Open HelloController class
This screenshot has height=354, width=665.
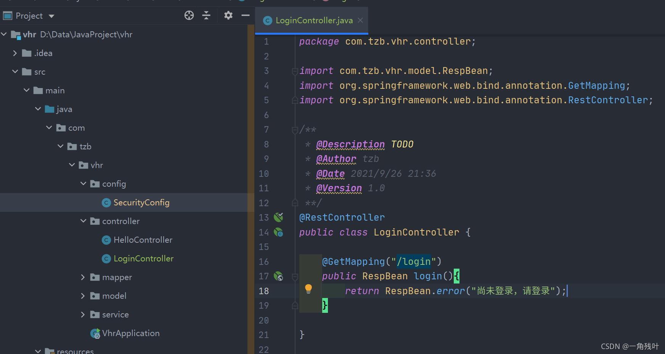(143, 240)
